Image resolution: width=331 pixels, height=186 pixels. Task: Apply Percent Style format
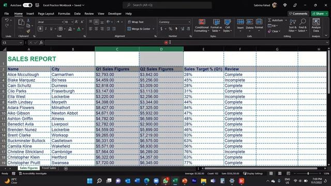point(170,29)
